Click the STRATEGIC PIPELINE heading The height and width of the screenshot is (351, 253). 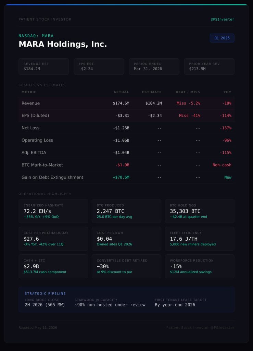45,293
